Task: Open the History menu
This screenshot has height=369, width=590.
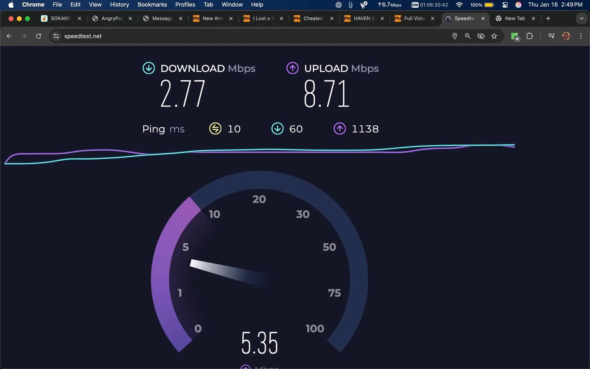Action: click(x=119, y=5)
